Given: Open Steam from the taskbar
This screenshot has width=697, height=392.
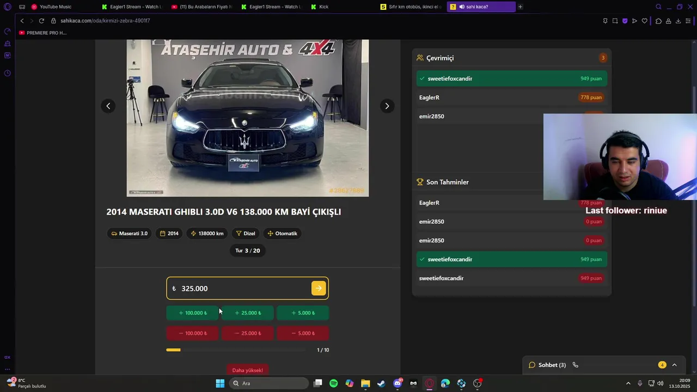Looking at the screenshot, I should coord(381,383).
